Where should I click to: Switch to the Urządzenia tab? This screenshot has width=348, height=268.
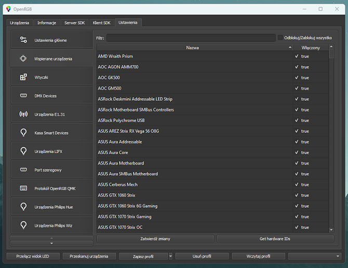point(19,23)
